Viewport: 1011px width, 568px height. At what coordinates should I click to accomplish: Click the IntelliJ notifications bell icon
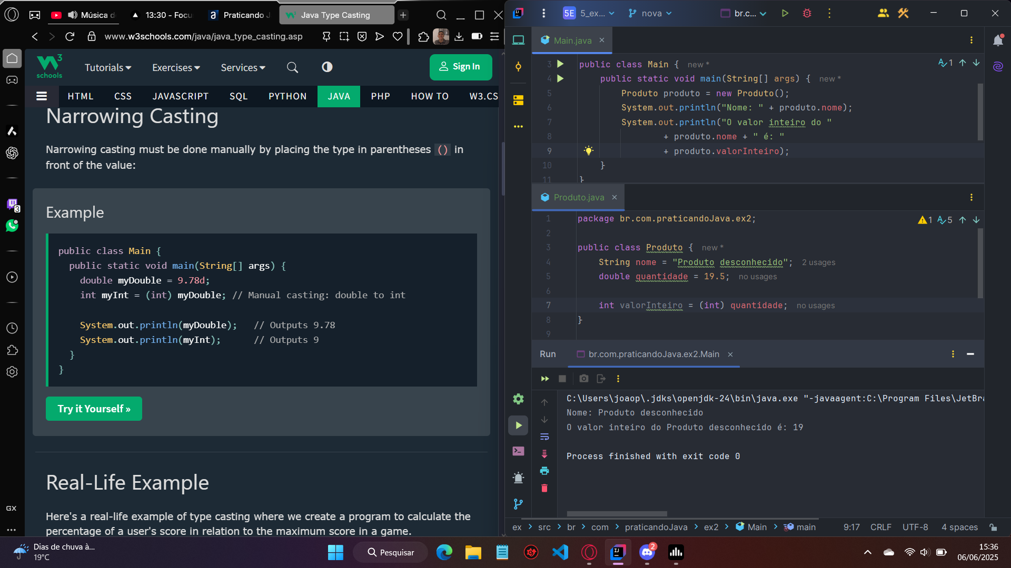coord(998,40)
